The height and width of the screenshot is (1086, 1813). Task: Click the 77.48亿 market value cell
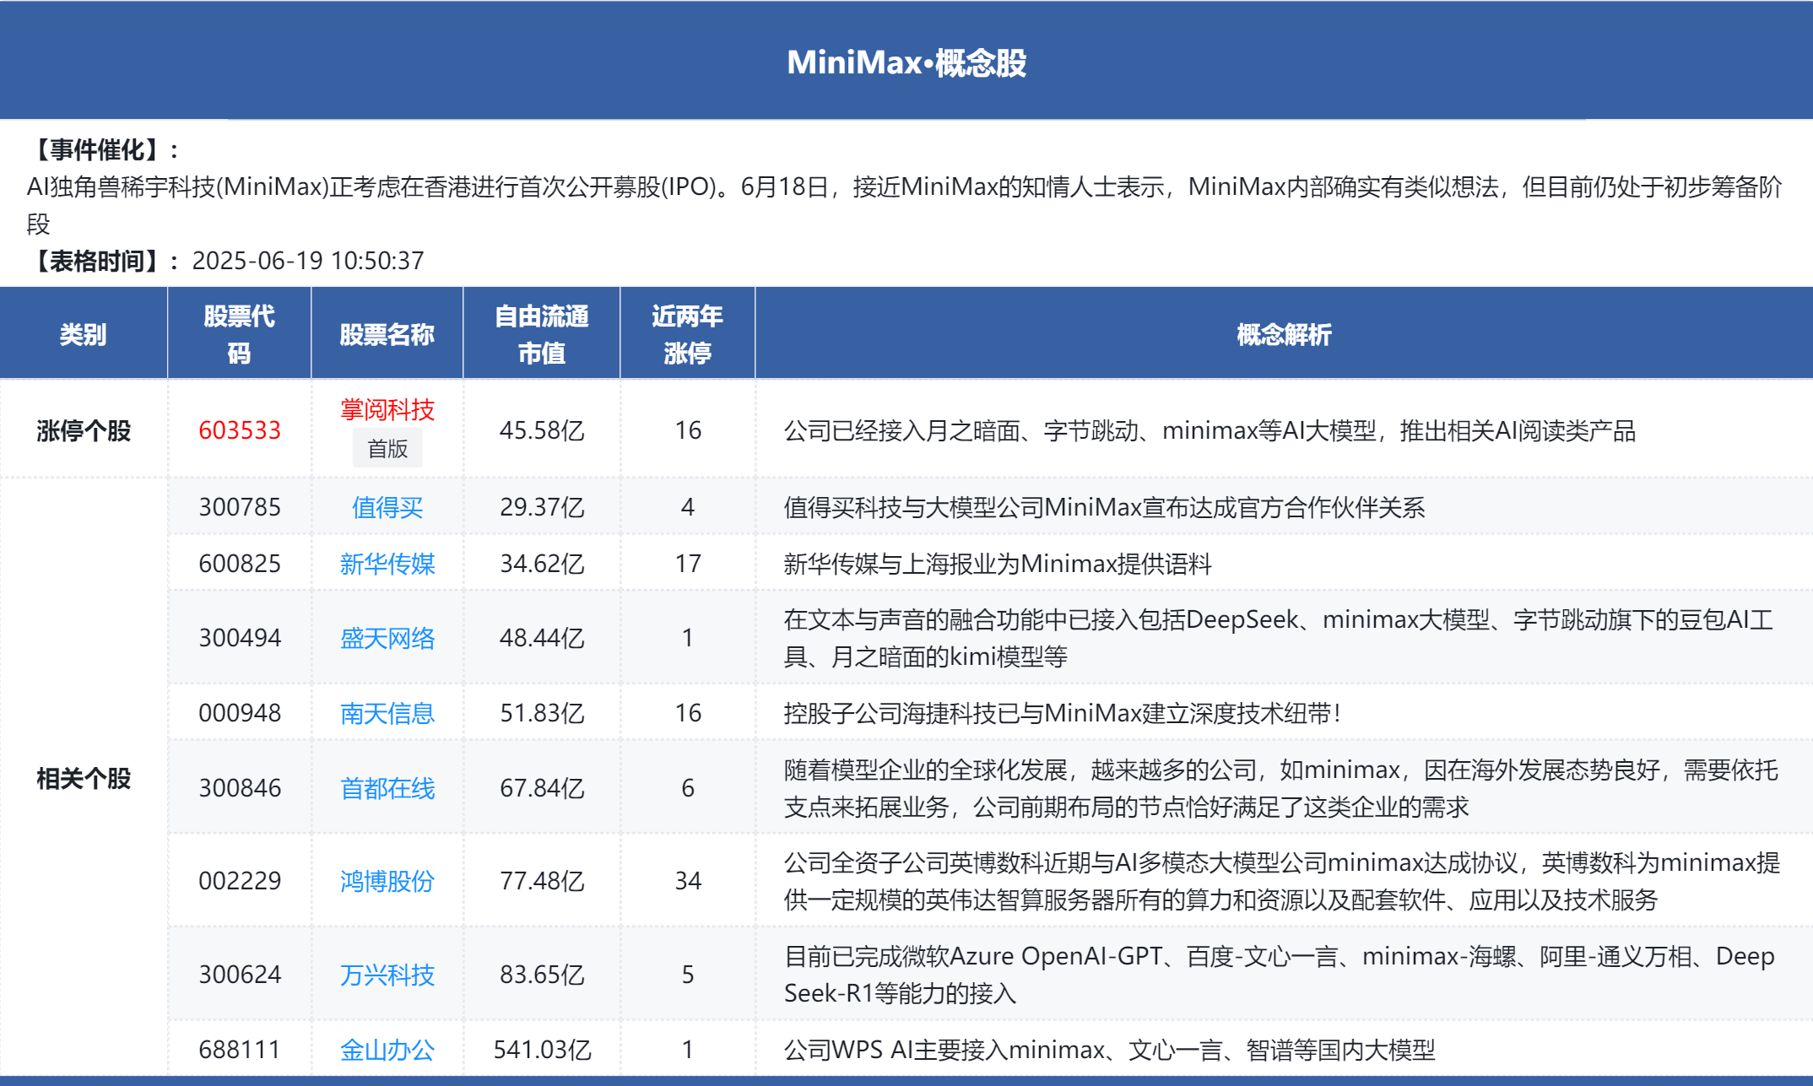542,881
